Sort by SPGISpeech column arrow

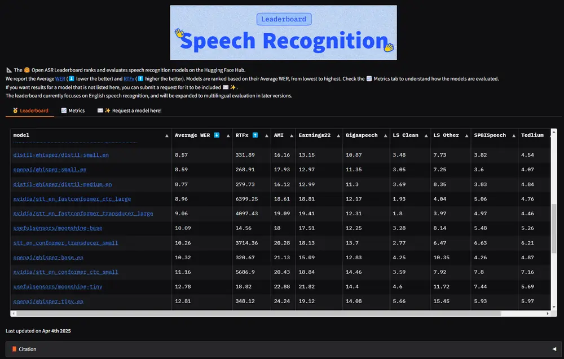coord(513,136)
